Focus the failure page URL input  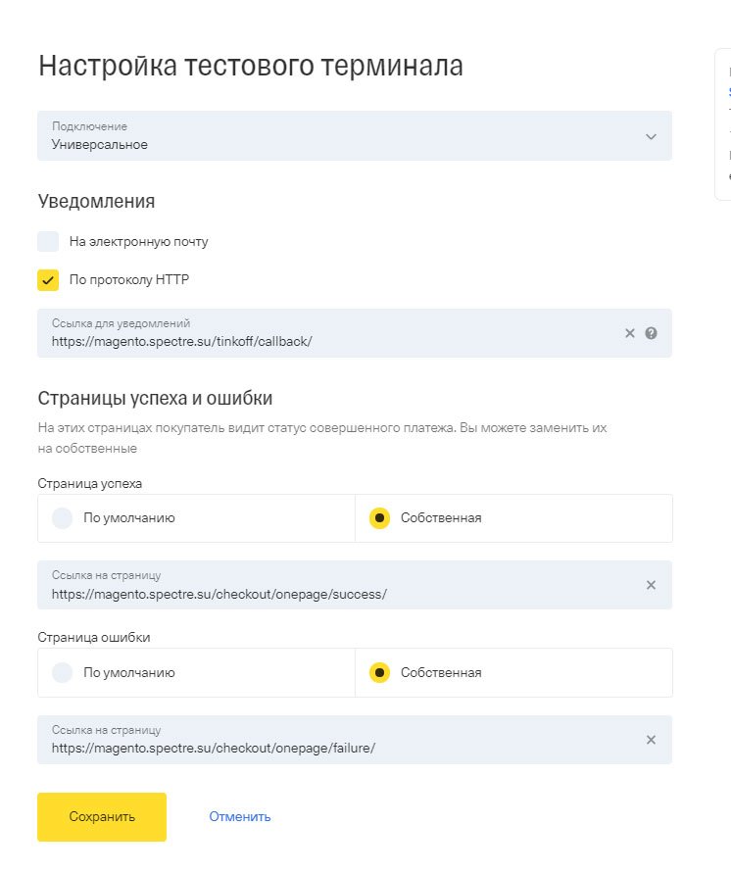coord(294,749)
